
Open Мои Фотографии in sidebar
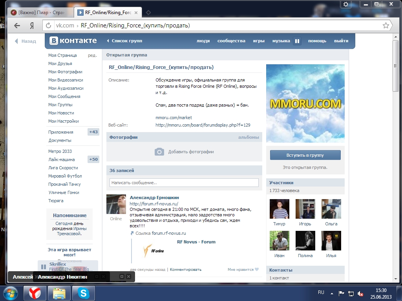(x=66, y=72)
